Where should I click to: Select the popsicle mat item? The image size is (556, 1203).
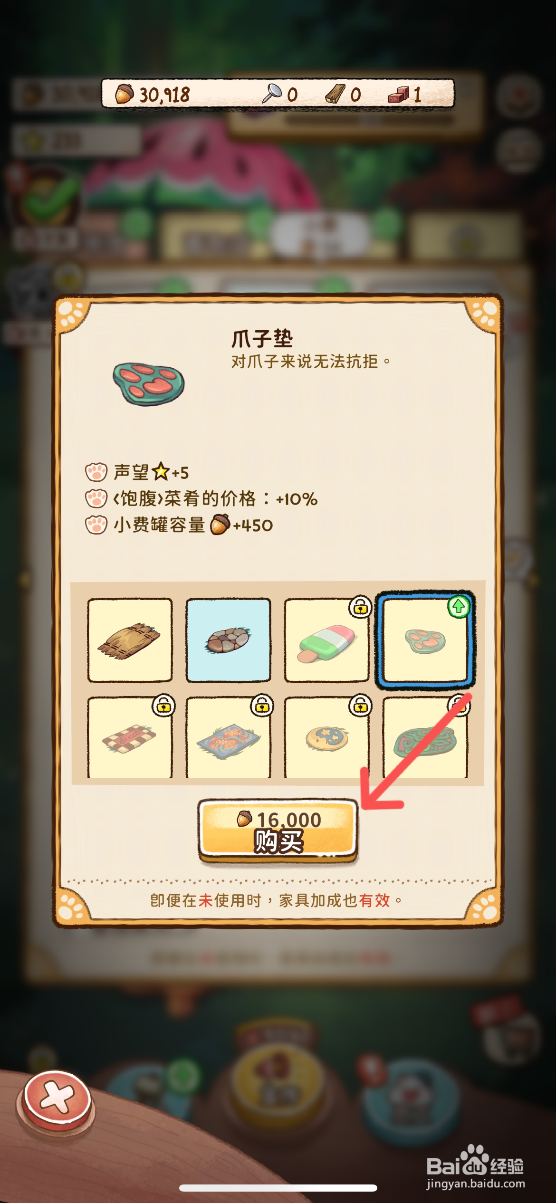[x=326, y=640]
